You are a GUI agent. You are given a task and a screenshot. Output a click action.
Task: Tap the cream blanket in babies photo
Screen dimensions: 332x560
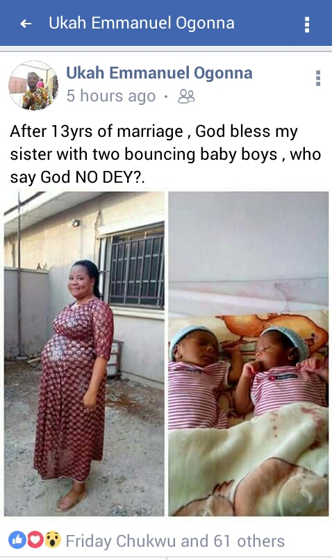pyautogui.click(x=249, y=461)
